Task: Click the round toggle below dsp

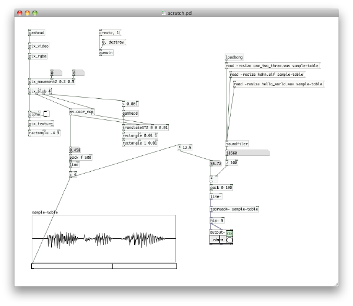Action: pos(229,240)
